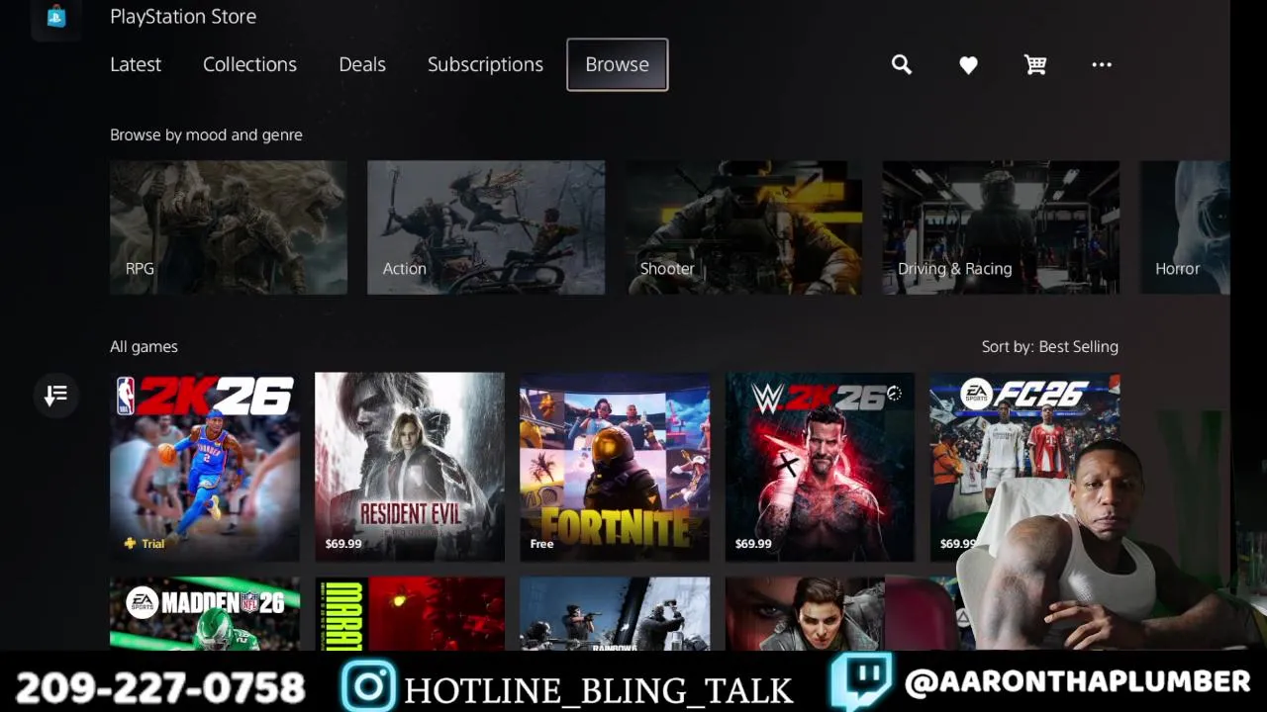Click the Trial label on NBA 2K26
Viewport: 1267px width, 712px height.
pyautogui.click(x=144, y=544)
